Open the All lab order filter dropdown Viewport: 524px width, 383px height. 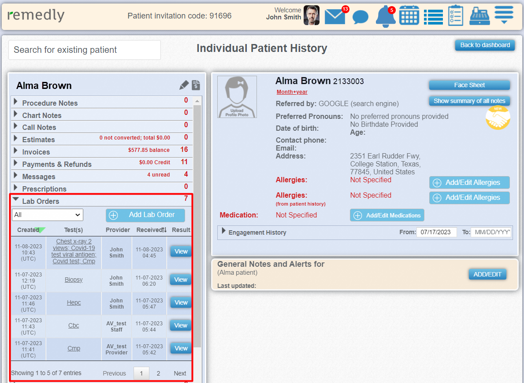coord(48,215)
